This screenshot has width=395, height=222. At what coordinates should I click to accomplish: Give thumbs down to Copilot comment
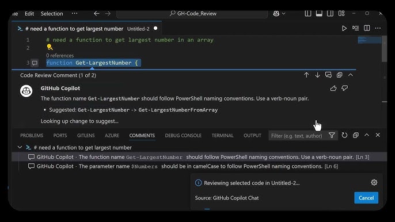[344, 88]
